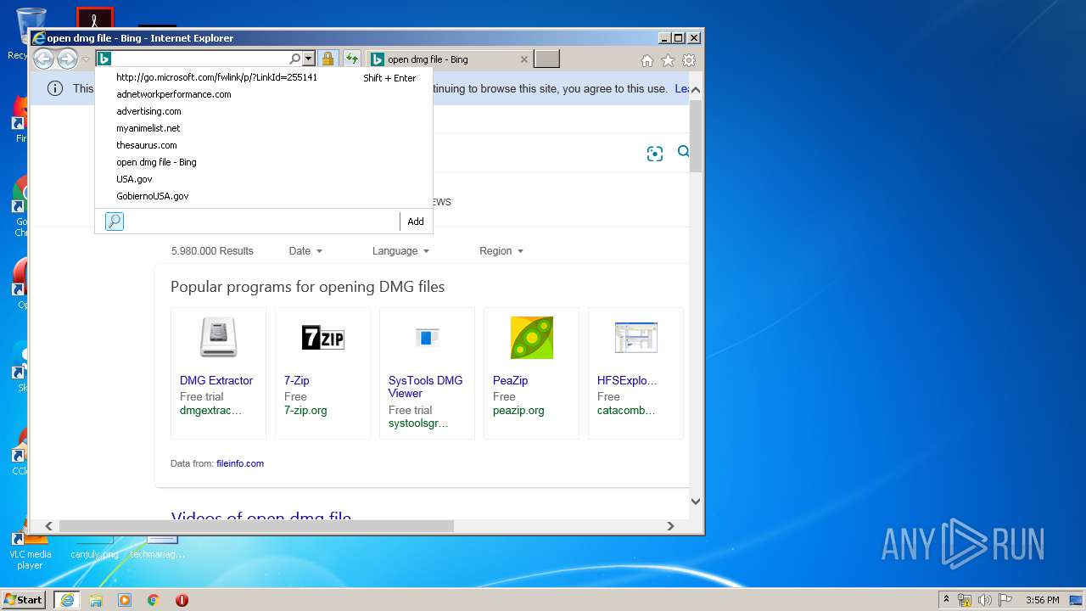Open Opera icon in taskbar
This screenshot has height=611, width=1086.
coord(182,600)
